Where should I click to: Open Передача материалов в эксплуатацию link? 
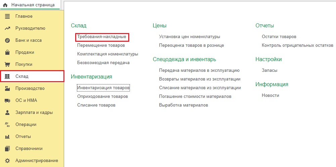[x=199, y=70]
